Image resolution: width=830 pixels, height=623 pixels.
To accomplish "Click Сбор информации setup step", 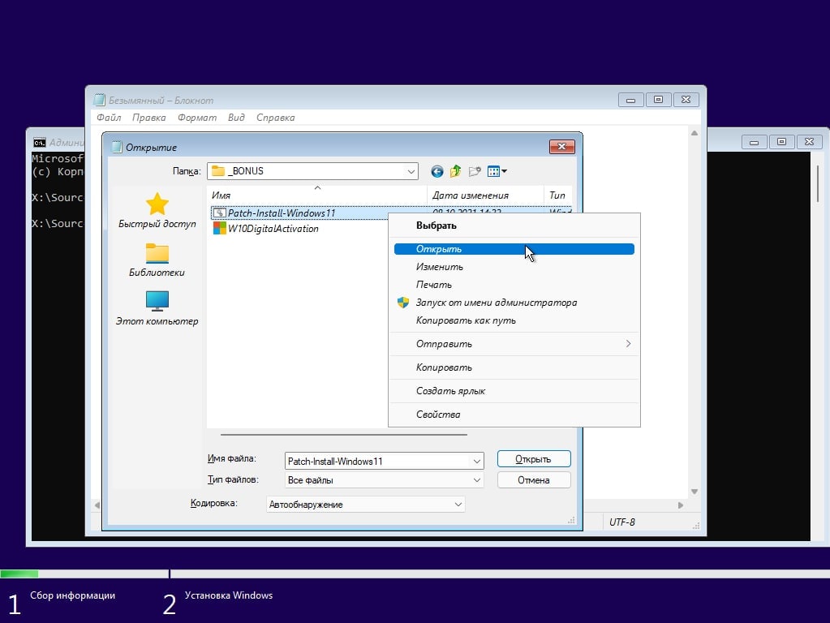I will (x=72, y=595).
